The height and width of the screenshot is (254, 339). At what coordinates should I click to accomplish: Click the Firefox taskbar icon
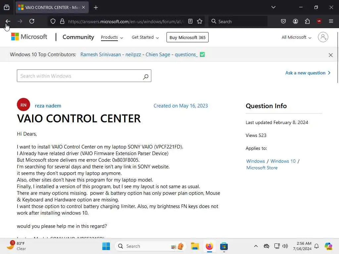pos(209,246)
